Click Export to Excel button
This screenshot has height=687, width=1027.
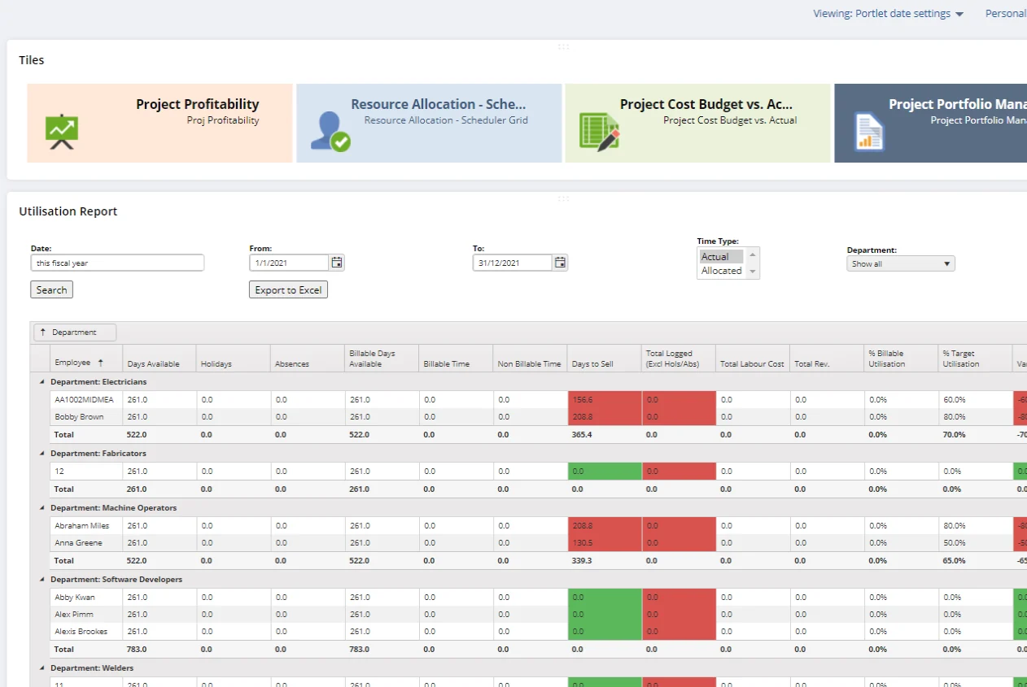(x=288, y=289)
